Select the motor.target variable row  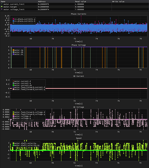[x=74, y=7]
